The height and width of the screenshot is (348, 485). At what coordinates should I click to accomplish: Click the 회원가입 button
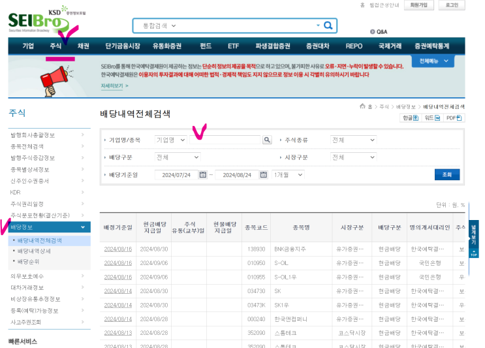(419, 5)
